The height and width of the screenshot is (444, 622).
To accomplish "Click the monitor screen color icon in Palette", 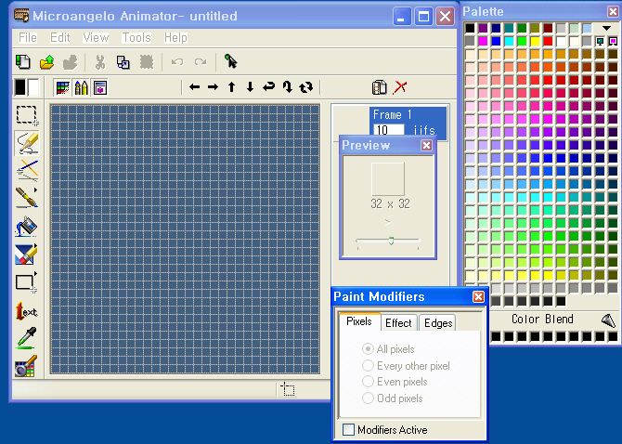I will 600,41.
